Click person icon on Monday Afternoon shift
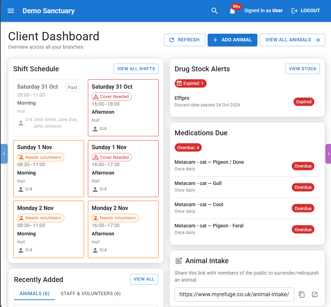Image resolution: width=331 pixels, height=307 pixels. pos(95,250)
